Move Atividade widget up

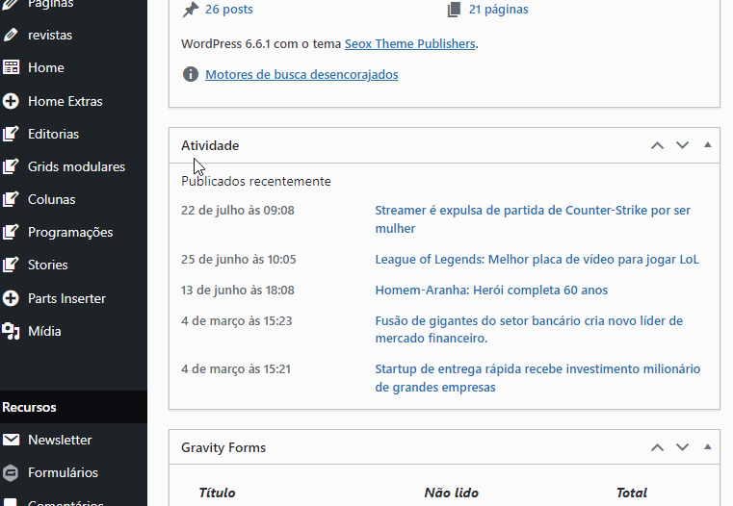657,145
